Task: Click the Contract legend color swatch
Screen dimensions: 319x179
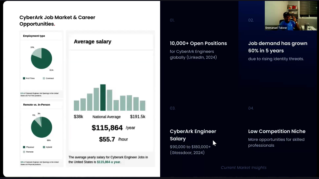Action: (x=44, y=78)
